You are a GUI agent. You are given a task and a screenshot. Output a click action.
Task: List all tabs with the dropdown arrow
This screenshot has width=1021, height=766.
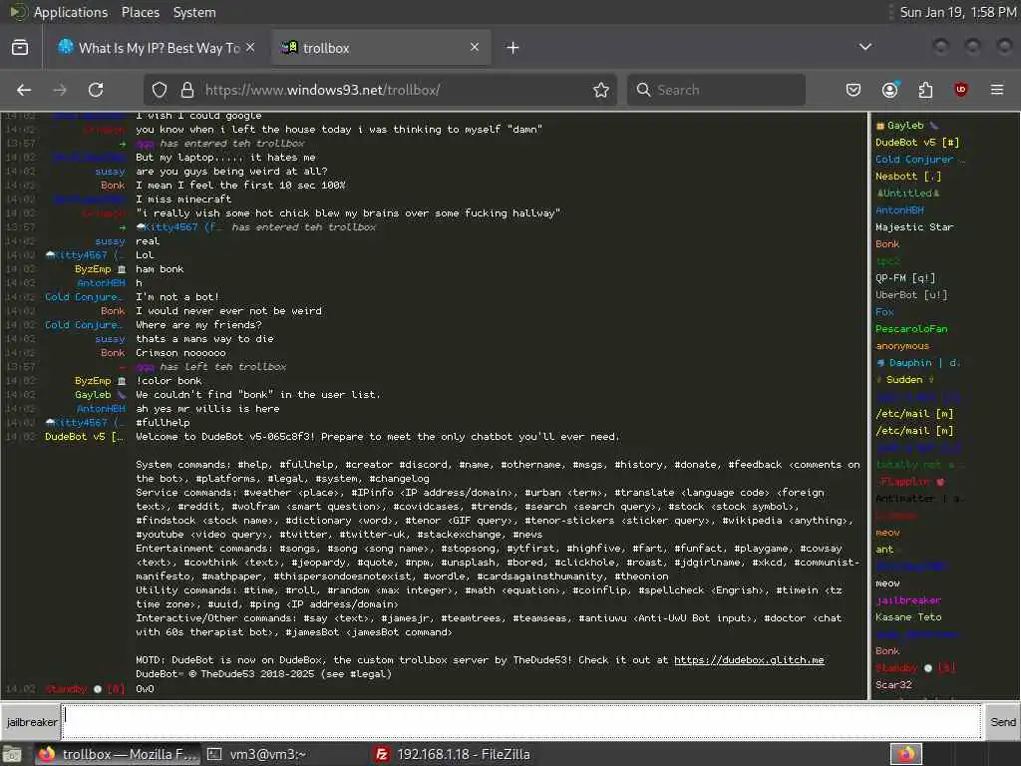[x=865, y=47]
